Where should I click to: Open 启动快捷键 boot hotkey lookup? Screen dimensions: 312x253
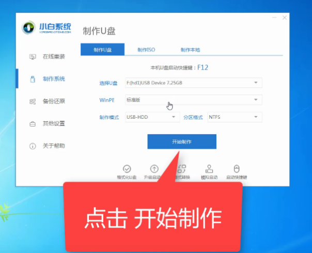(x=237, y=169)
